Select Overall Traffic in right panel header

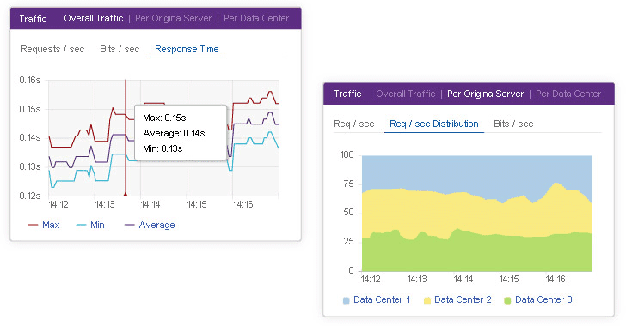406,94
